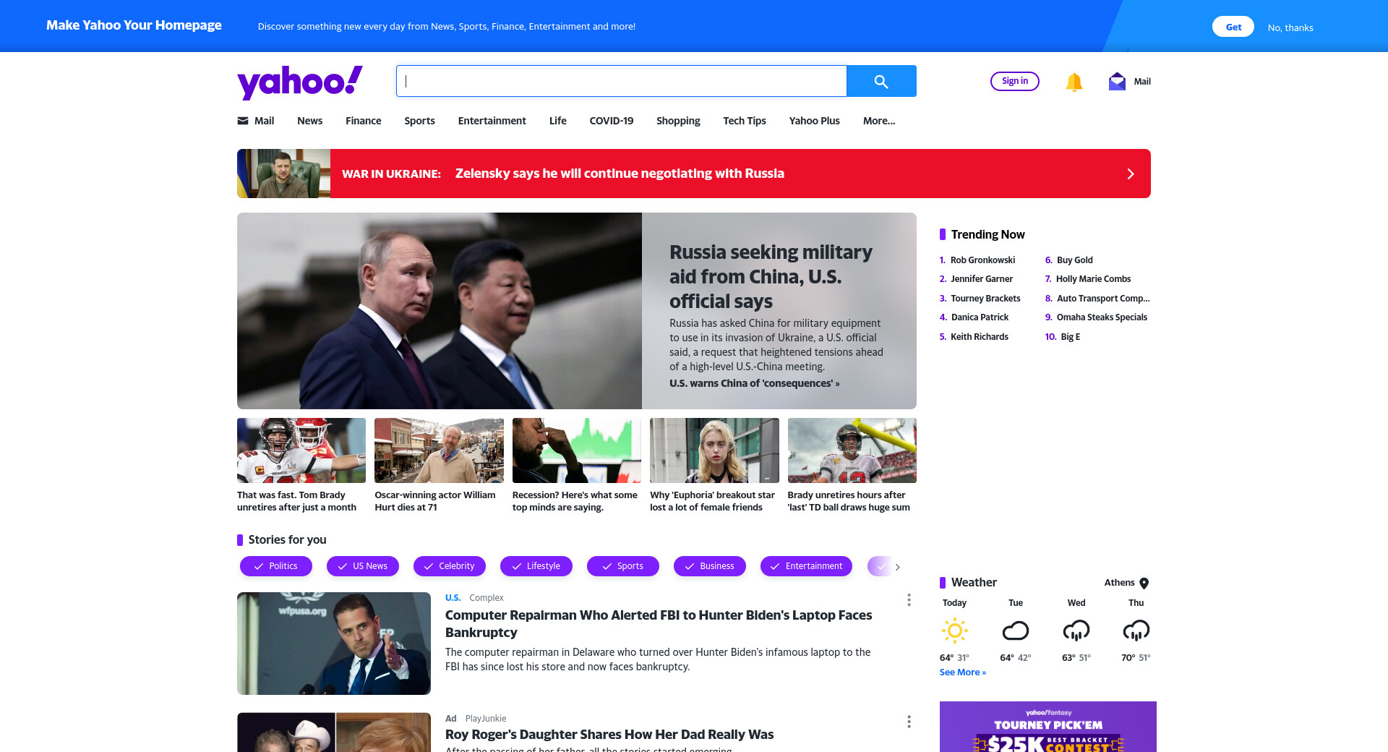
Task: Toggle the Business topic filter
Action: coord(710,566)
